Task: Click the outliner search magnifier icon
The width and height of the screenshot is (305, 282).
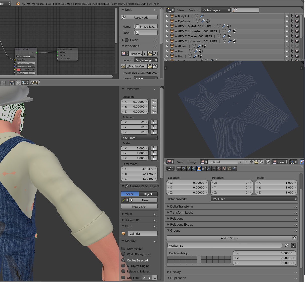Action: point(235,10)
